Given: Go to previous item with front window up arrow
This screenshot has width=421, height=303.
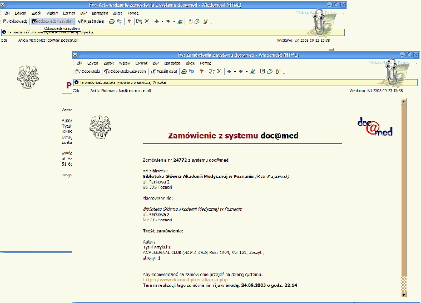Looking at the screenshot, I should point(229,72).
